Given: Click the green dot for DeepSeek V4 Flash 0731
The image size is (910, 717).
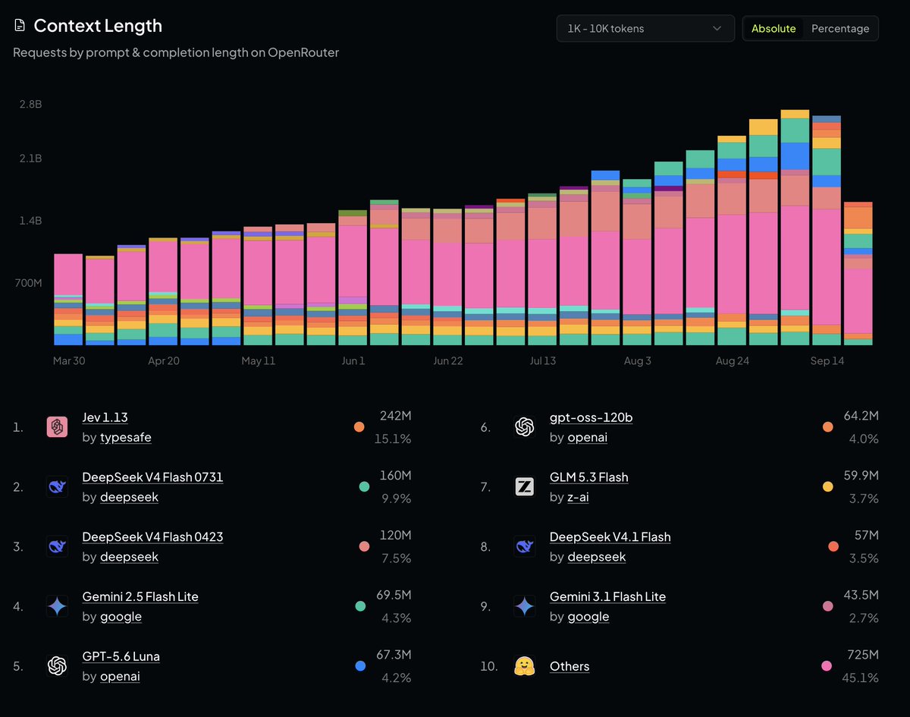Looking at the screenshot, I should coord(364,486).
